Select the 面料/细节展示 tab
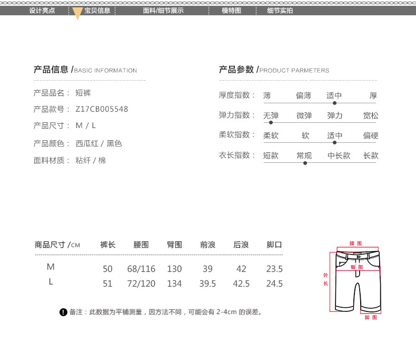416x342 pixels. tap(163, 11)
